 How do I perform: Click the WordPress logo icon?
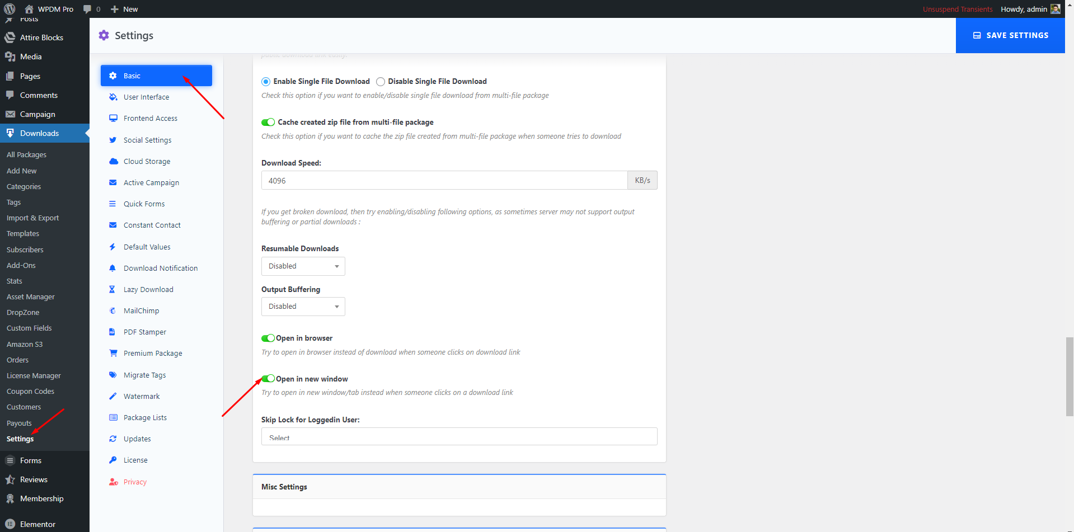[10, 9]
